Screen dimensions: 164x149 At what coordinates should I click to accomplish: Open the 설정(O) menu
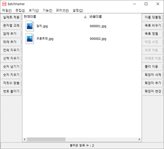point(78,10)
